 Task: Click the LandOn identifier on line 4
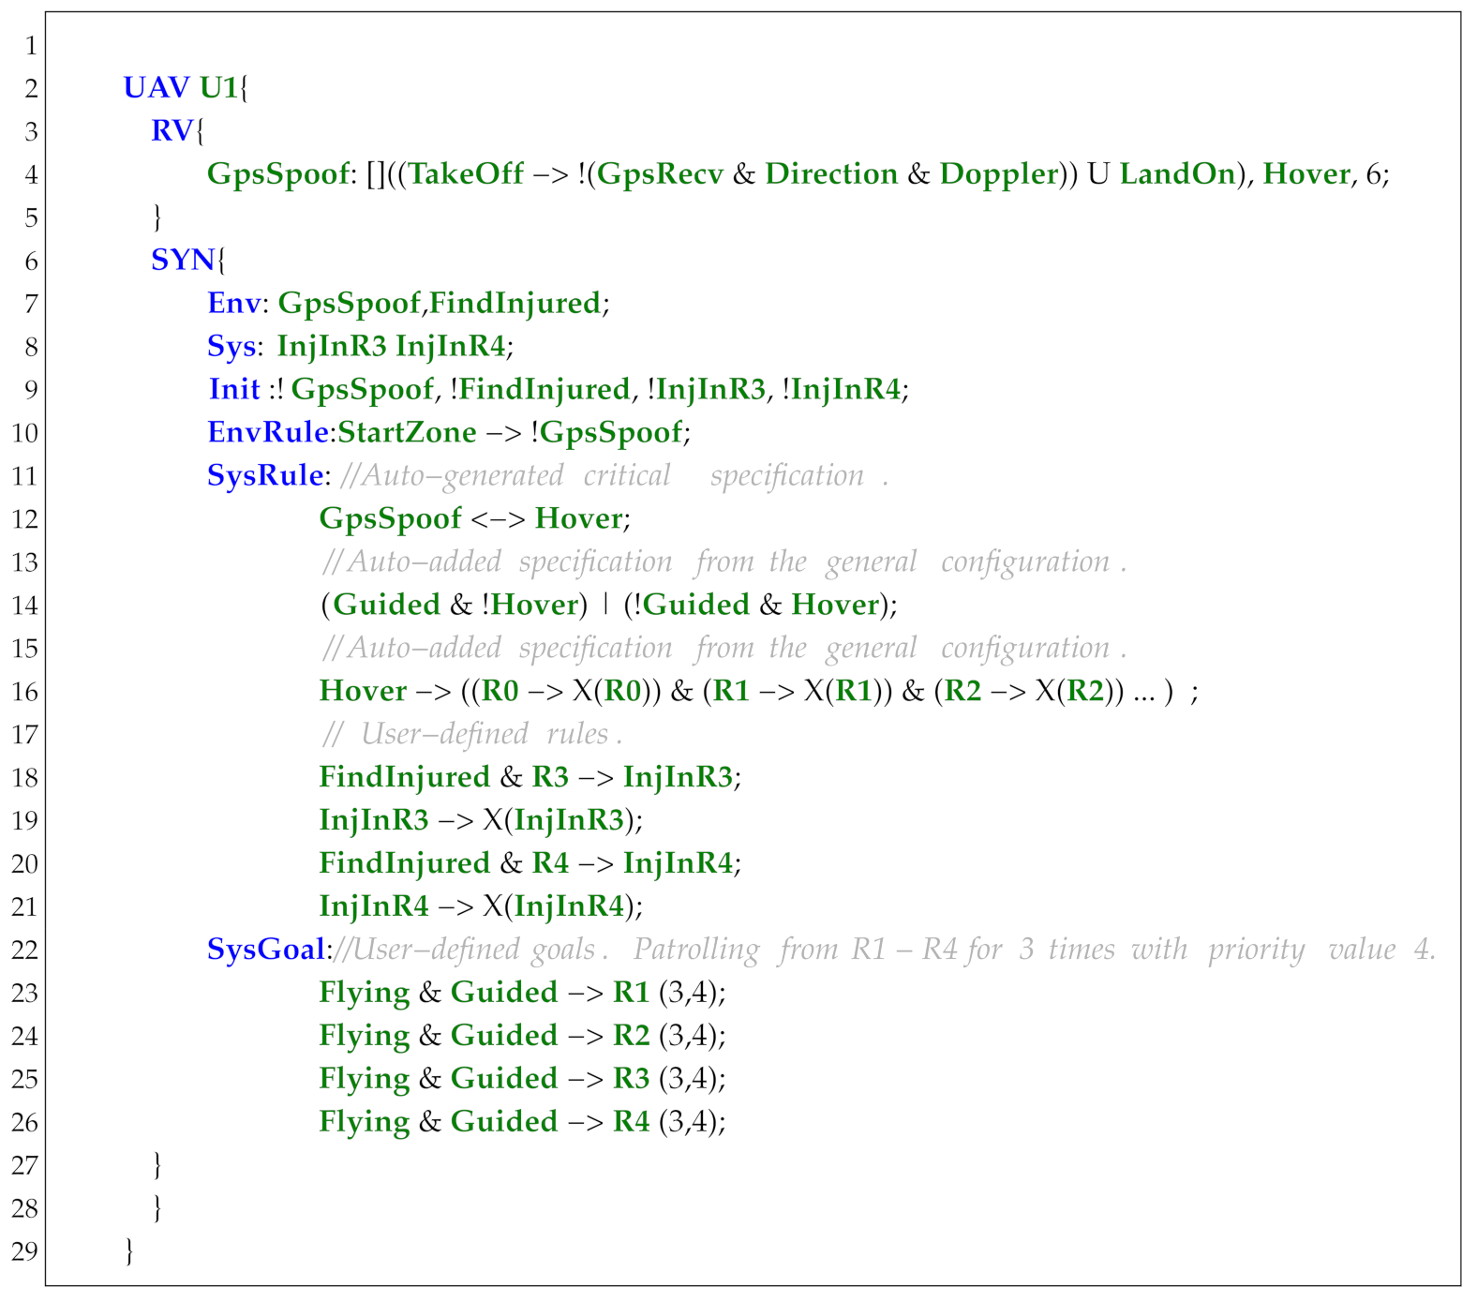[1177, 174]
